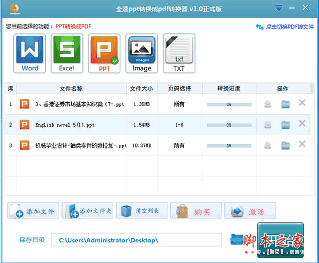Open output folder for row 1 file

pos(286,104)
